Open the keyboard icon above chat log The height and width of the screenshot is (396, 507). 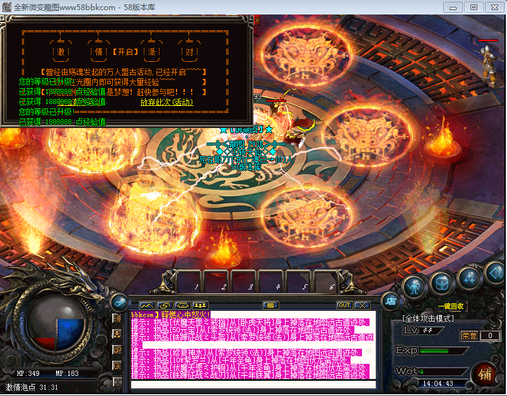(271, 305)
